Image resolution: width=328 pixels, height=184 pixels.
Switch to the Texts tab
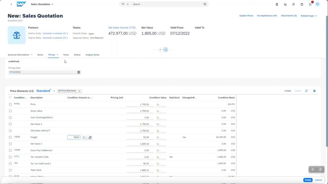click(66, 54)
